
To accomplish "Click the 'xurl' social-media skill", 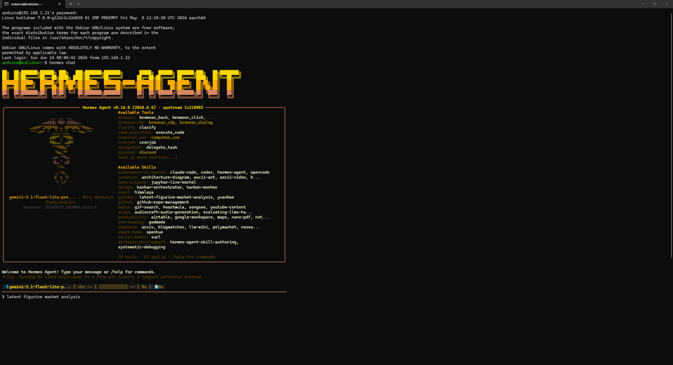I will [x=156, y=237].
